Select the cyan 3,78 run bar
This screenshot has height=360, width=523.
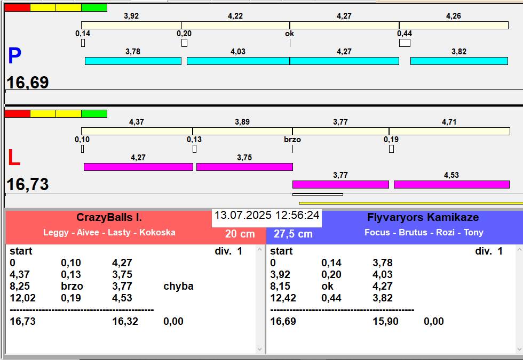coord(133,61)
